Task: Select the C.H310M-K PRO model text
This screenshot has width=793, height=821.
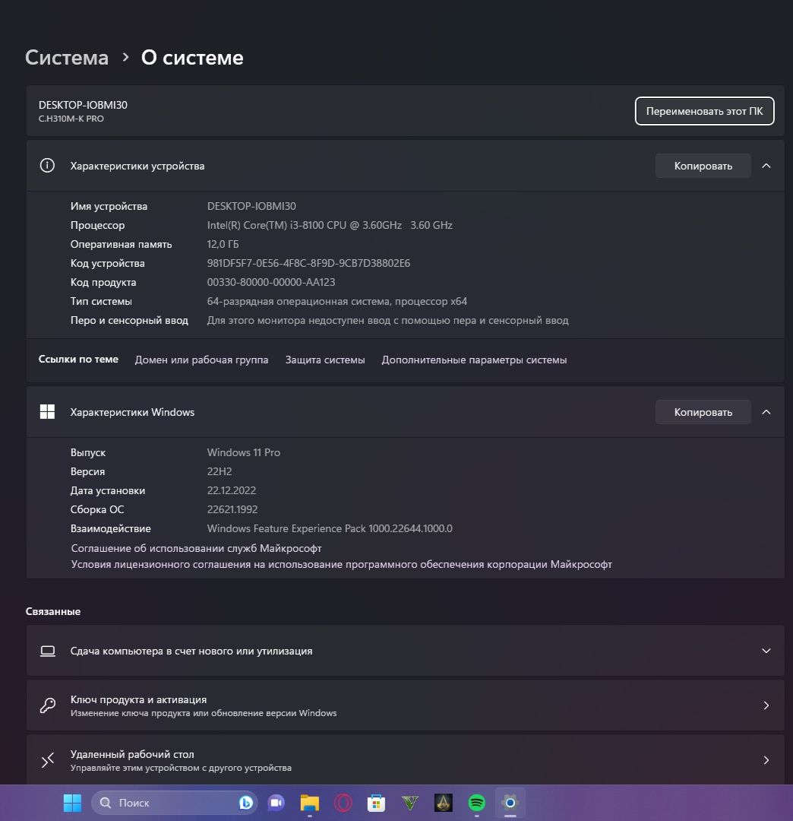Action: tap(71, 119)
